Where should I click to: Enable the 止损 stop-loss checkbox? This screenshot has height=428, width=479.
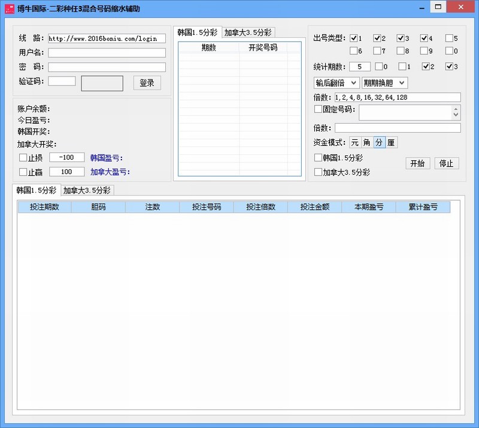tap(23, 158)
